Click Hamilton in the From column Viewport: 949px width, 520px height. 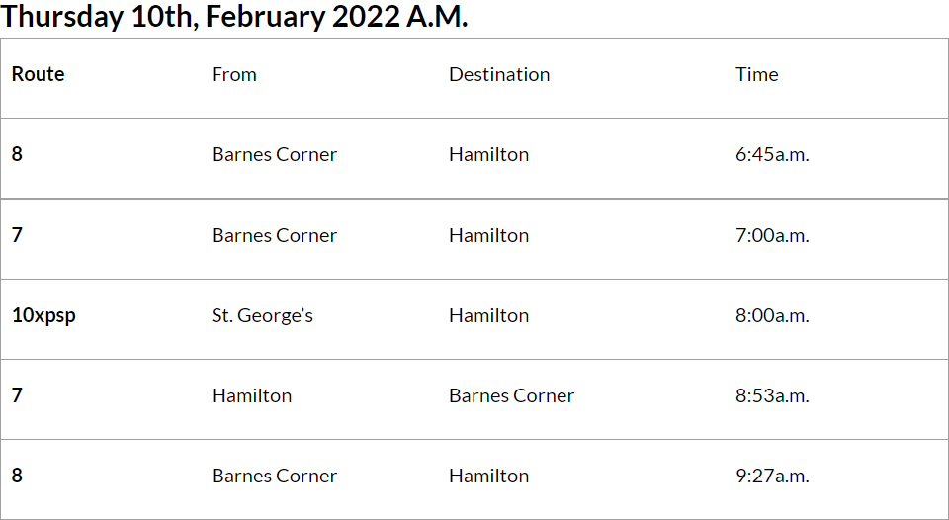251,395
